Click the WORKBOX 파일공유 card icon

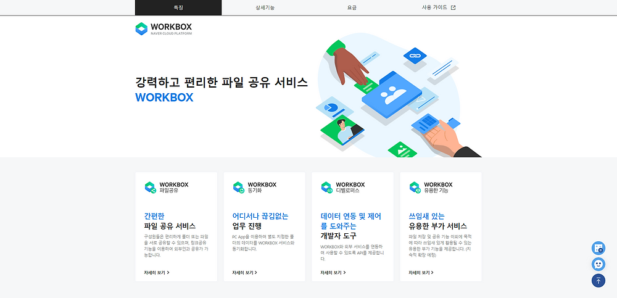click(151, 188)
